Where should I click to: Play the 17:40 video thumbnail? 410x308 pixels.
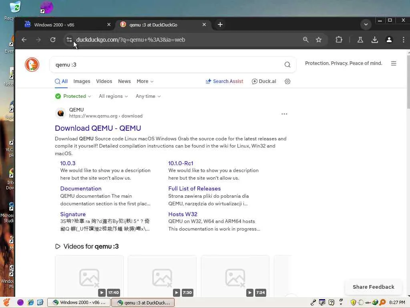[89, 276]
